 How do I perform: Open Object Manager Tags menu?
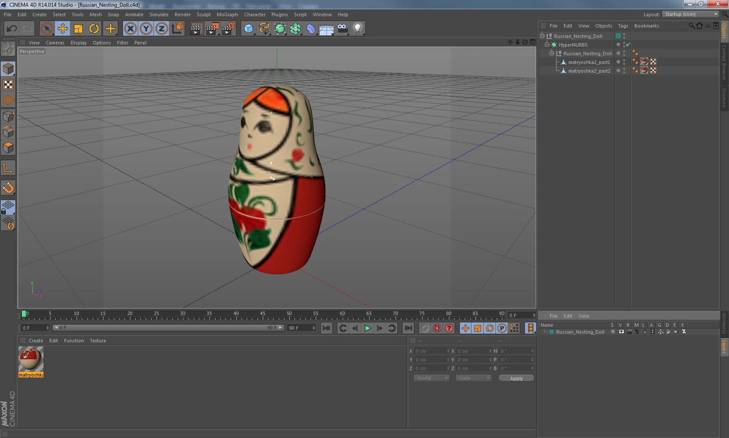click(x=623, y=26)
